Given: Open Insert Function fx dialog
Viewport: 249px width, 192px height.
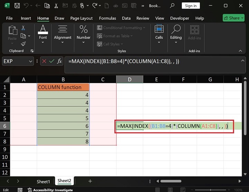Looking at the screenshot, I should point(59,61).
